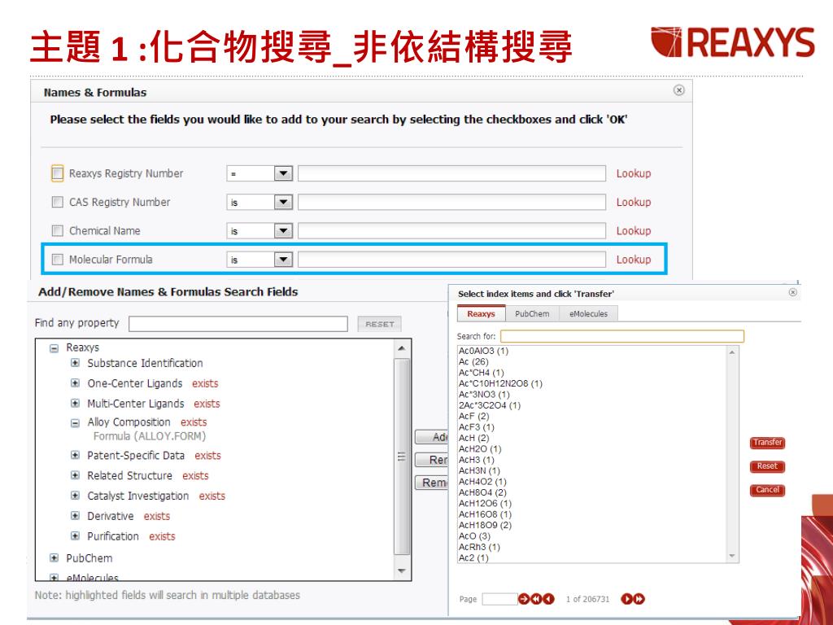
Task: Jump to first page of index
Action: pos(537,599)
